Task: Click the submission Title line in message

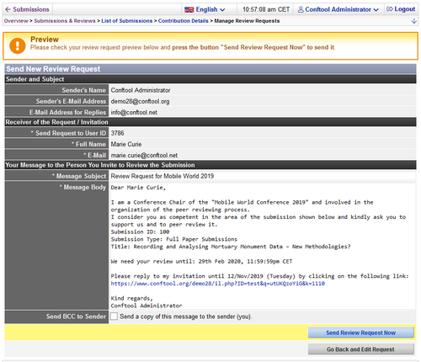Action: [x=231, y=247]
